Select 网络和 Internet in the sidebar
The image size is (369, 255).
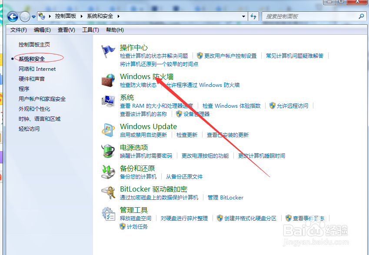[37, 69]
